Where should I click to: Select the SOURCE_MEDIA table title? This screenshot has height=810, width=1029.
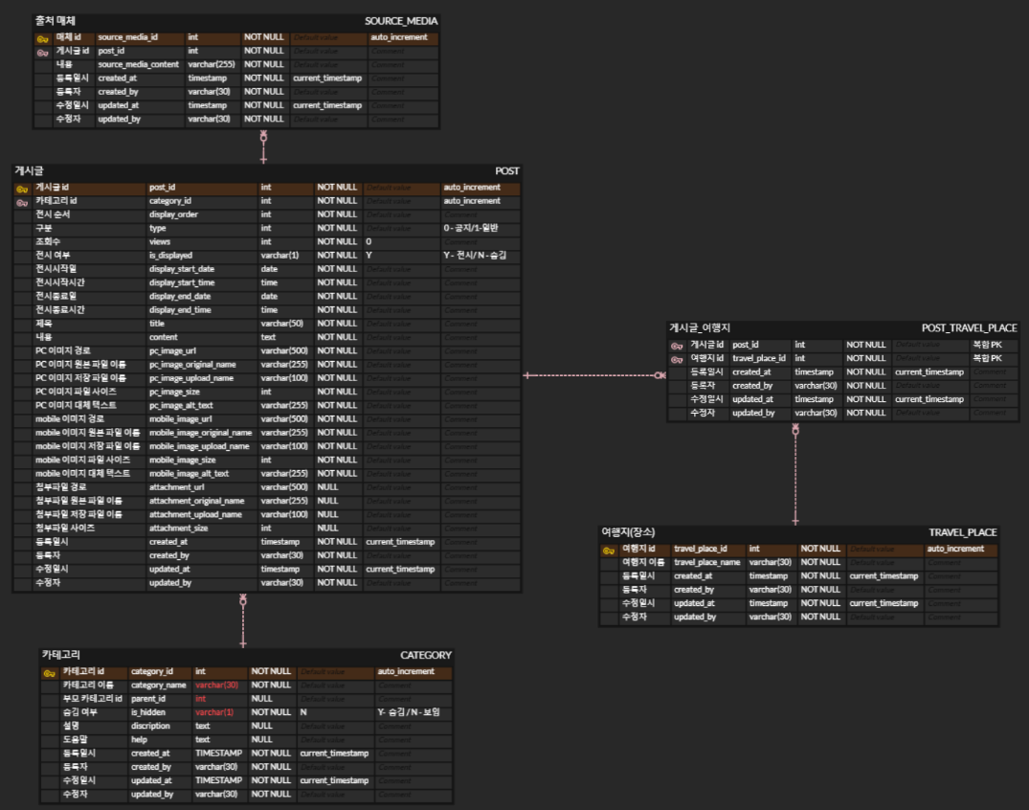[401, 21]
